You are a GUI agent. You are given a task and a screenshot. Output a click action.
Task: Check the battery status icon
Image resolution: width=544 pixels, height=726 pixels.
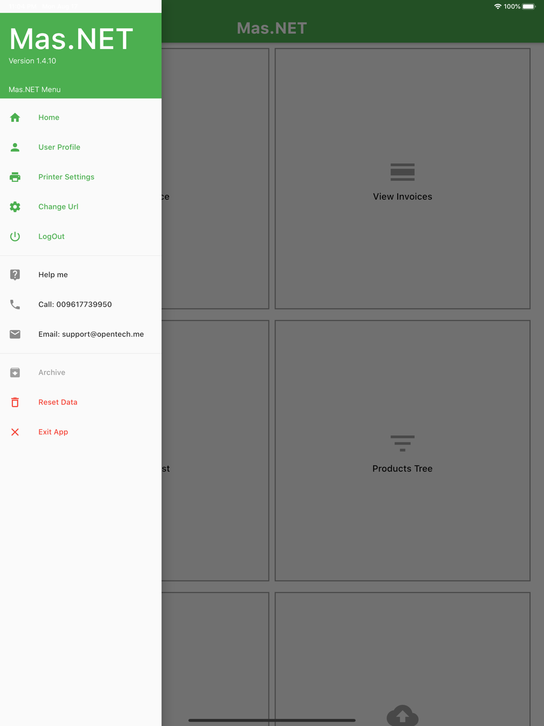click(529, 7)
